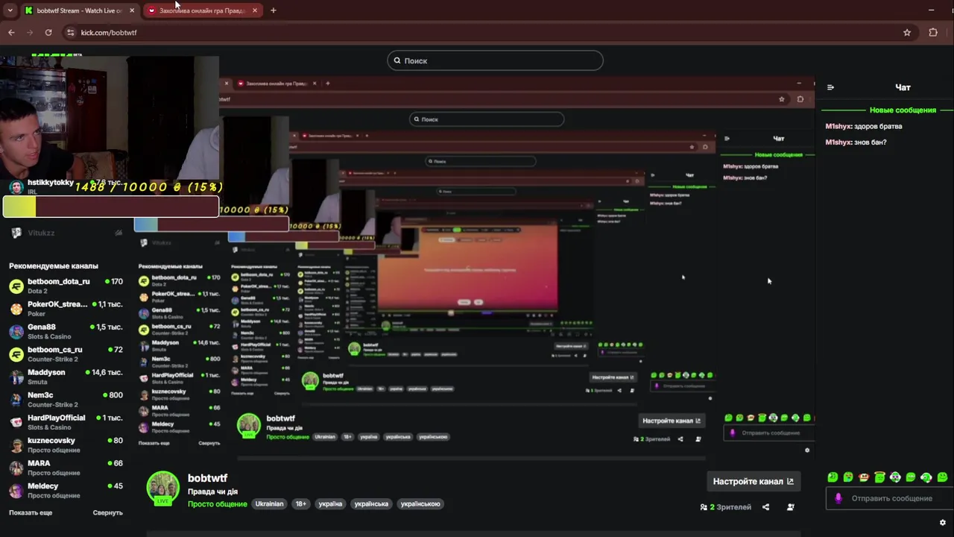Viewport: 954px width, 537px height.
Task: Open site information icon beside the URL
Action: [x=70, y=33]
